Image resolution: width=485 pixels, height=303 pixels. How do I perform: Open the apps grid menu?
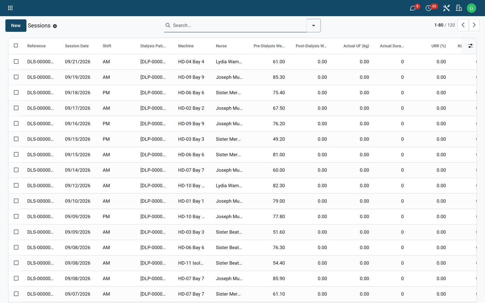10,8
